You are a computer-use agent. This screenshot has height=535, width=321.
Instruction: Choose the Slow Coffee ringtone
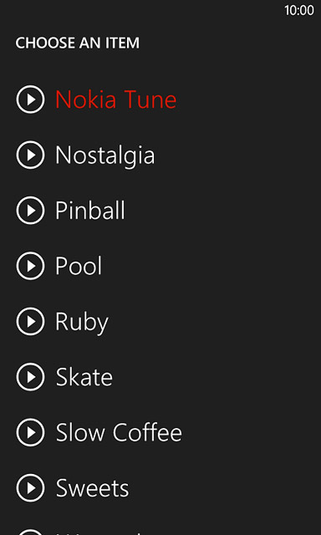tap(119, 432)
